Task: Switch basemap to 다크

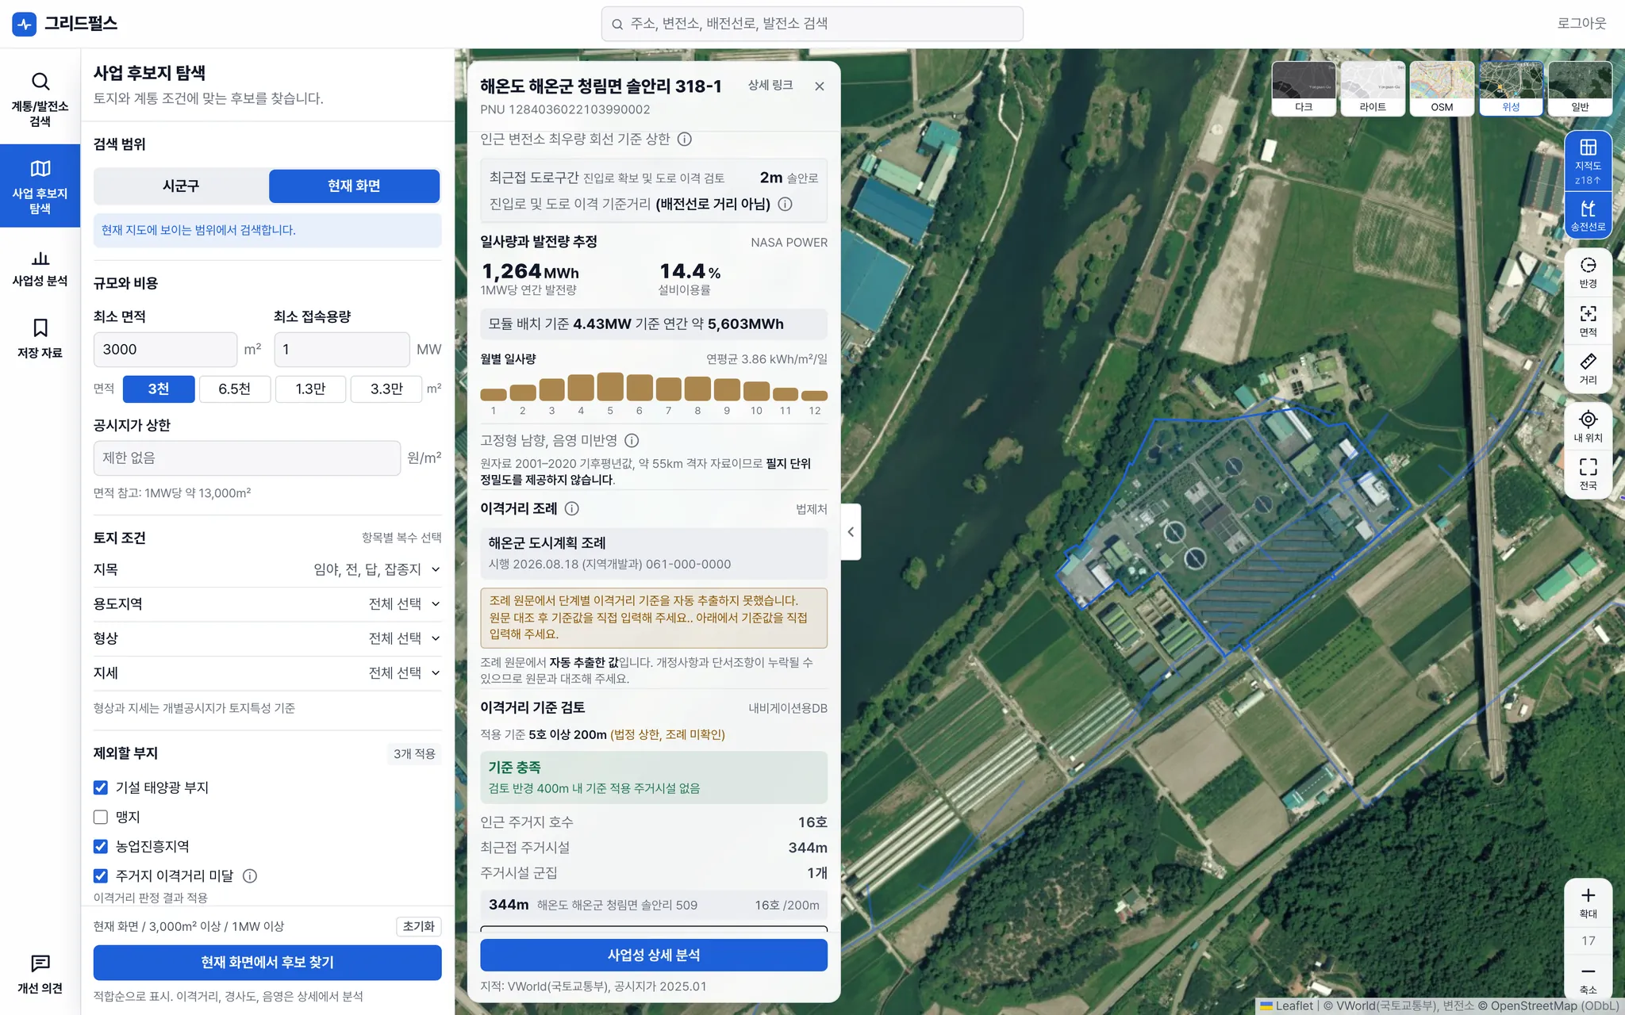Action: [x=1304, y=88]
